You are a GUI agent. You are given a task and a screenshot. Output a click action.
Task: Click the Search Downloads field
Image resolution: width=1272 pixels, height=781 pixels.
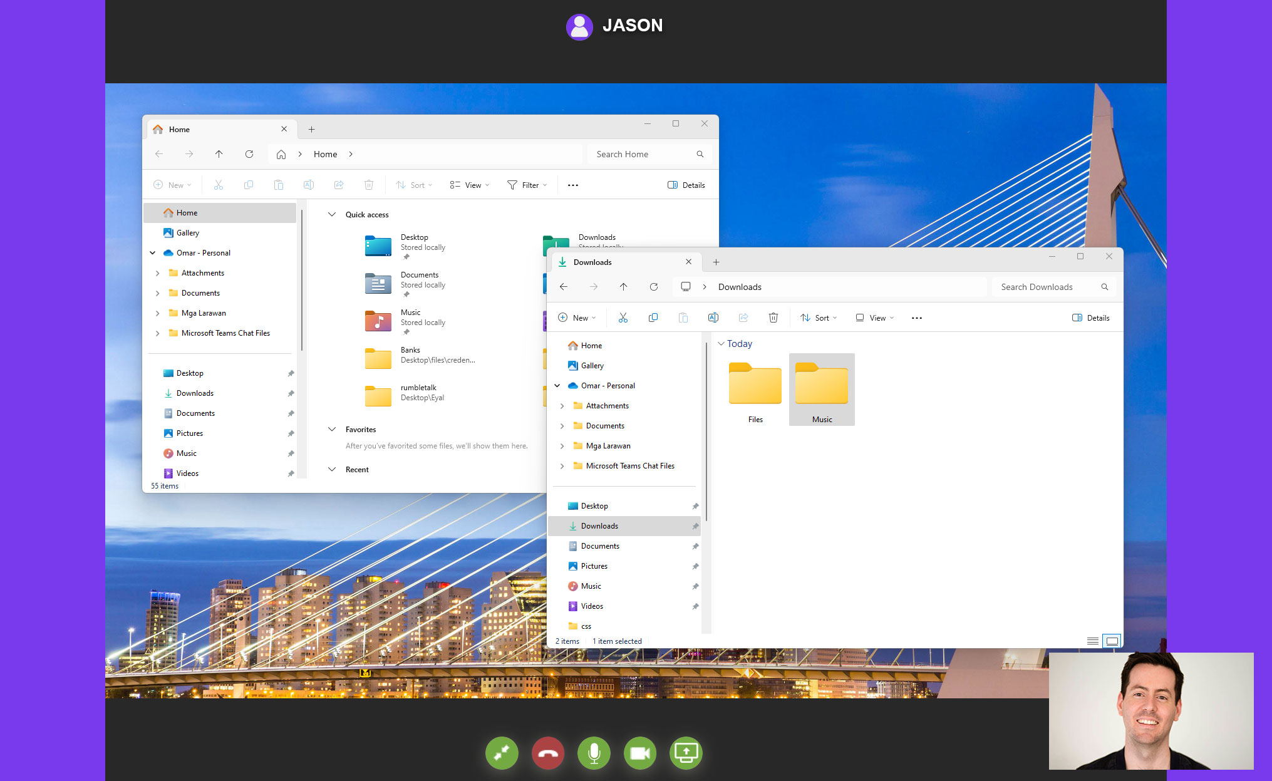coord(1046,287)
